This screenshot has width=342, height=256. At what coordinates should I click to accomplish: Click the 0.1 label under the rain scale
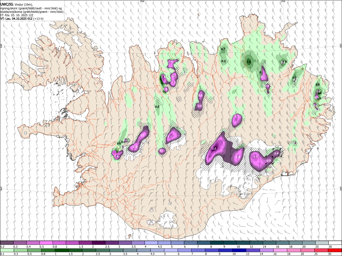coord(2,254)
